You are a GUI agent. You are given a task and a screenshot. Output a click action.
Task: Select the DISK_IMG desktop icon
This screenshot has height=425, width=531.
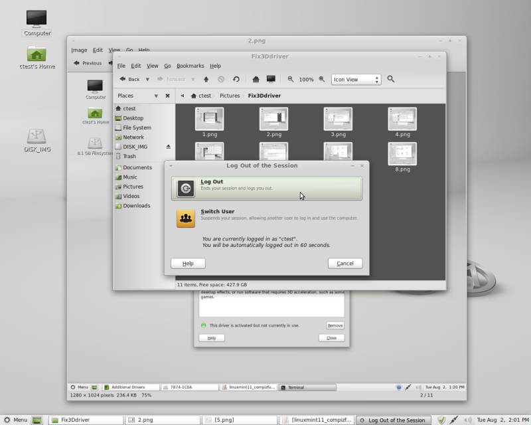tap(37, 141)
